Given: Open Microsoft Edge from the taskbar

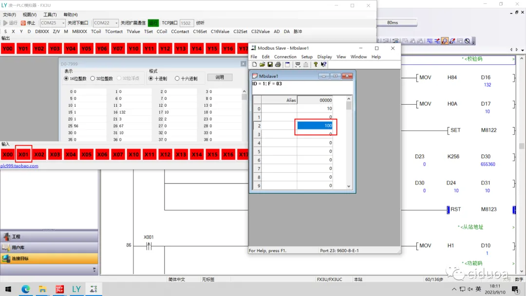Looking at the screenshot, I should [x=25, y=289].
